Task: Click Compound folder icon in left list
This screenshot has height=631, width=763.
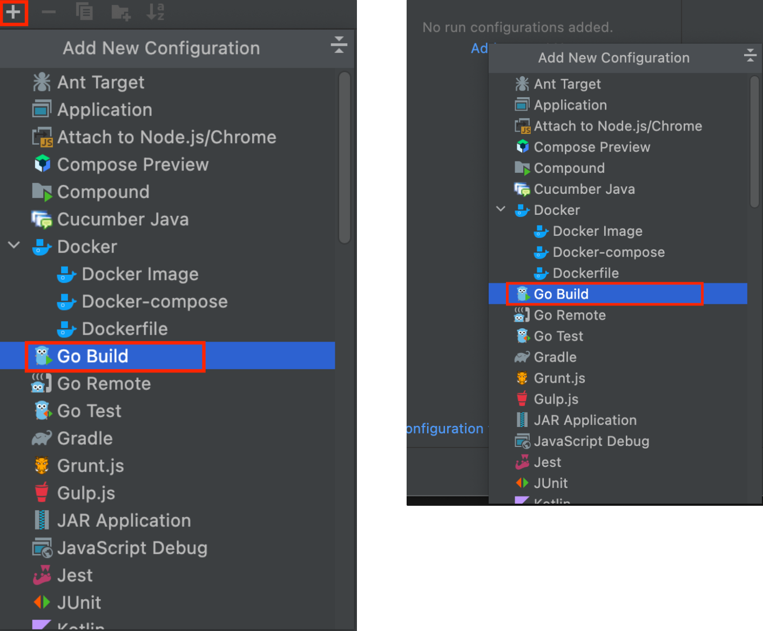Action: pos(42,192)
